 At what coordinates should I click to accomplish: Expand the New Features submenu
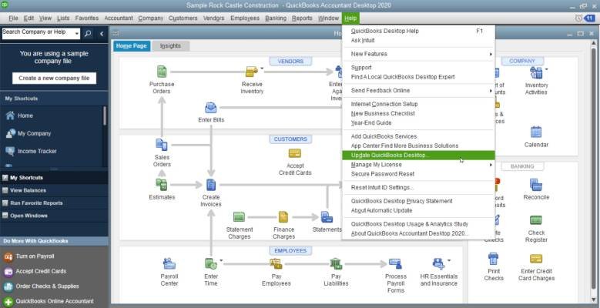[490, 55]
